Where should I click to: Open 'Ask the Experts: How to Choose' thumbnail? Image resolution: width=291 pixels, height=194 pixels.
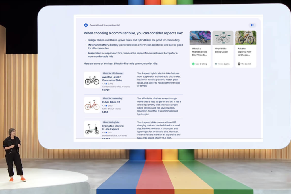246,38
